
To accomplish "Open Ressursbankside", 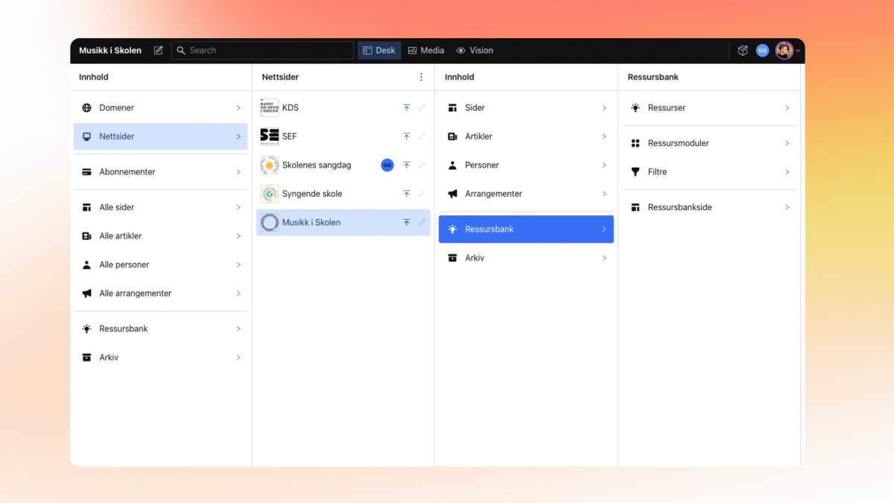I will tap(709, 208).
